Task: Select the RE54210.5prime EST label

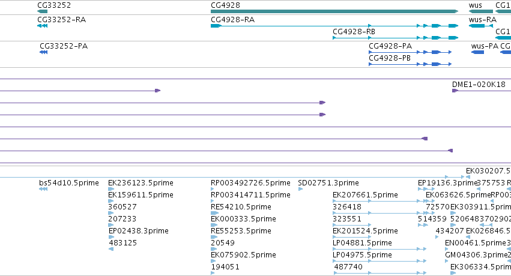Action: (241, 207)
